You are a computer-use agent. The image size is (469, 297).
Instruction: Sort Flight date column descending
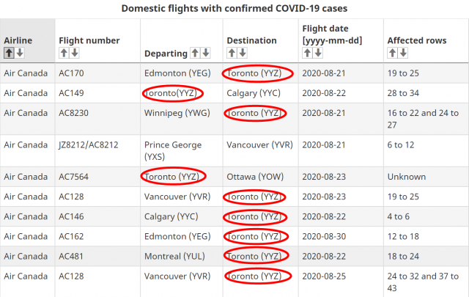click(318, 53)
